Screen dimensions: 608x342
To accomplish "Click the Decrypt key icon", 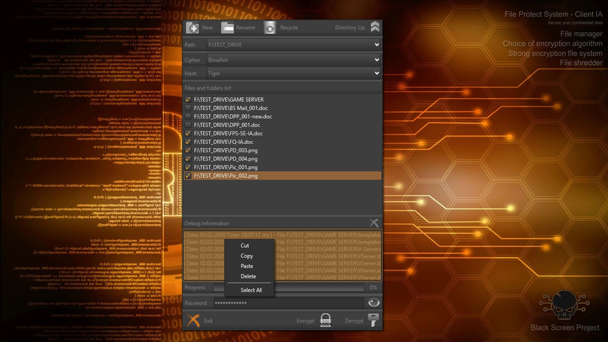I will click(x=373, y=320).
